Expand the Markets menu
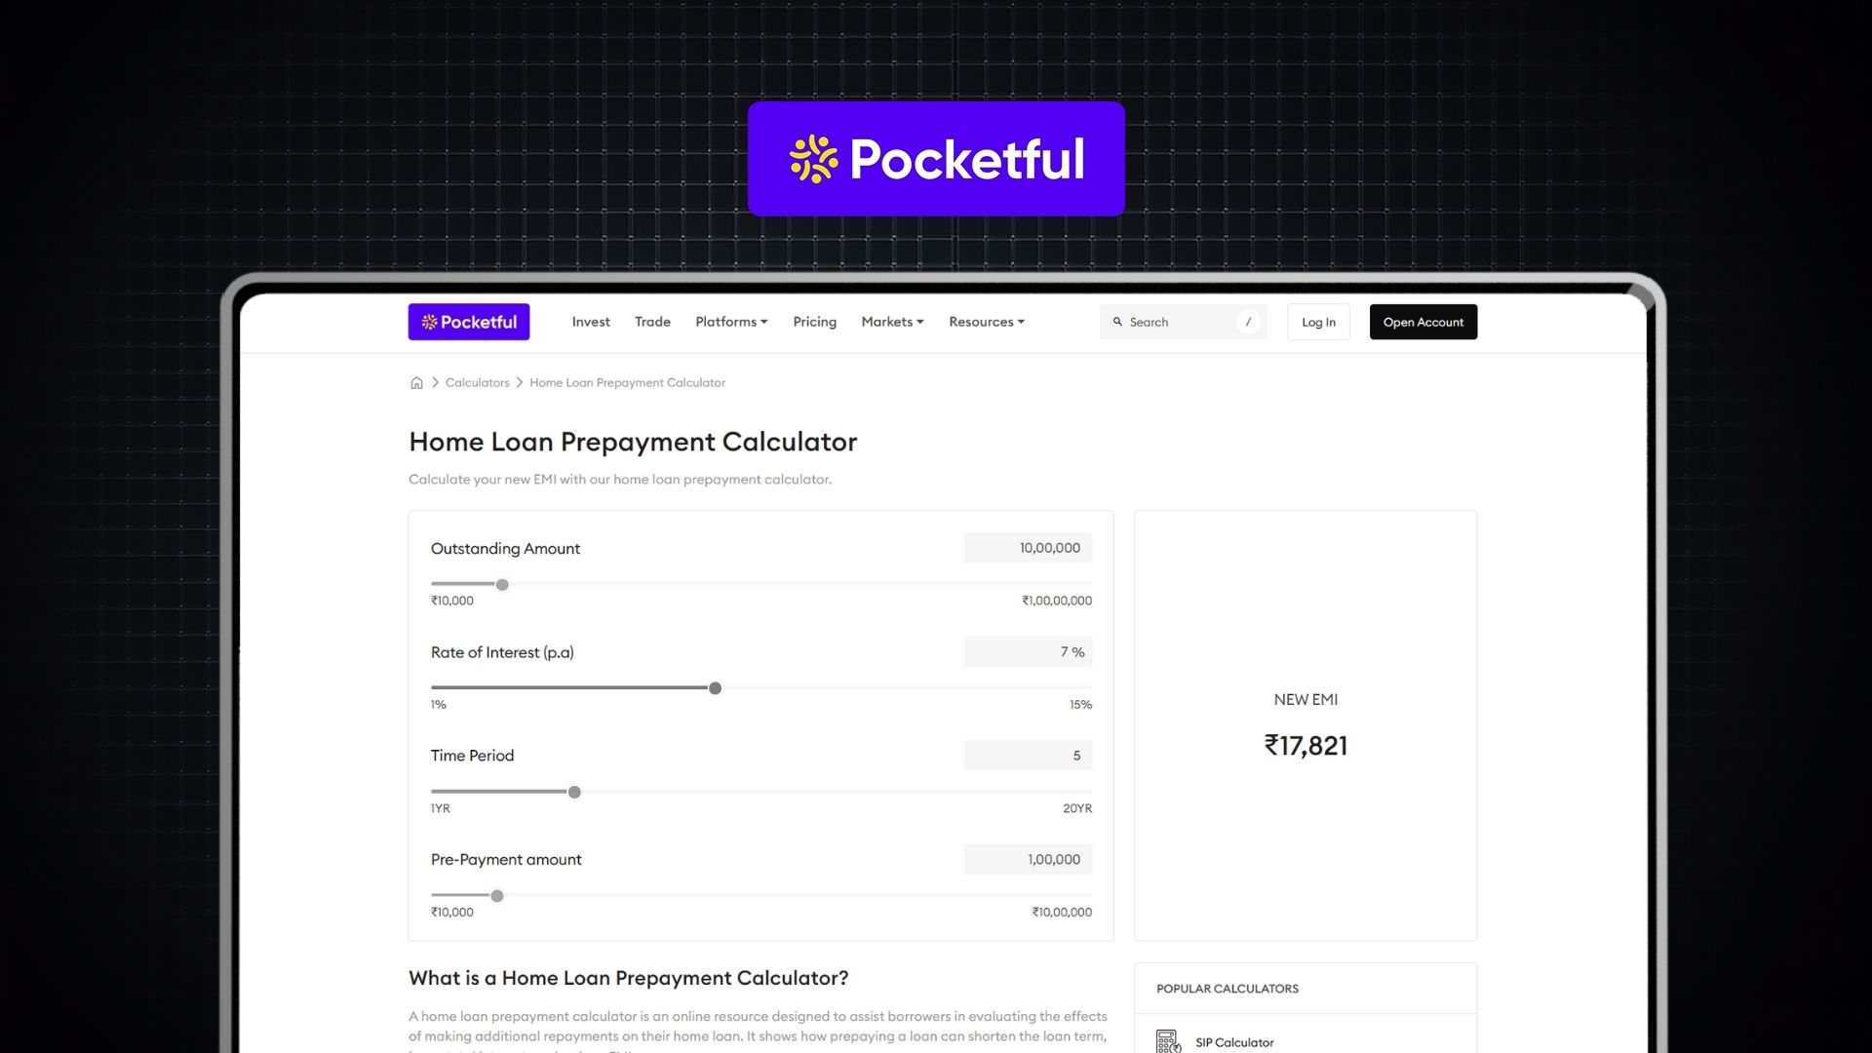Screen dimensions: 1872x1053 coord(891,322)
